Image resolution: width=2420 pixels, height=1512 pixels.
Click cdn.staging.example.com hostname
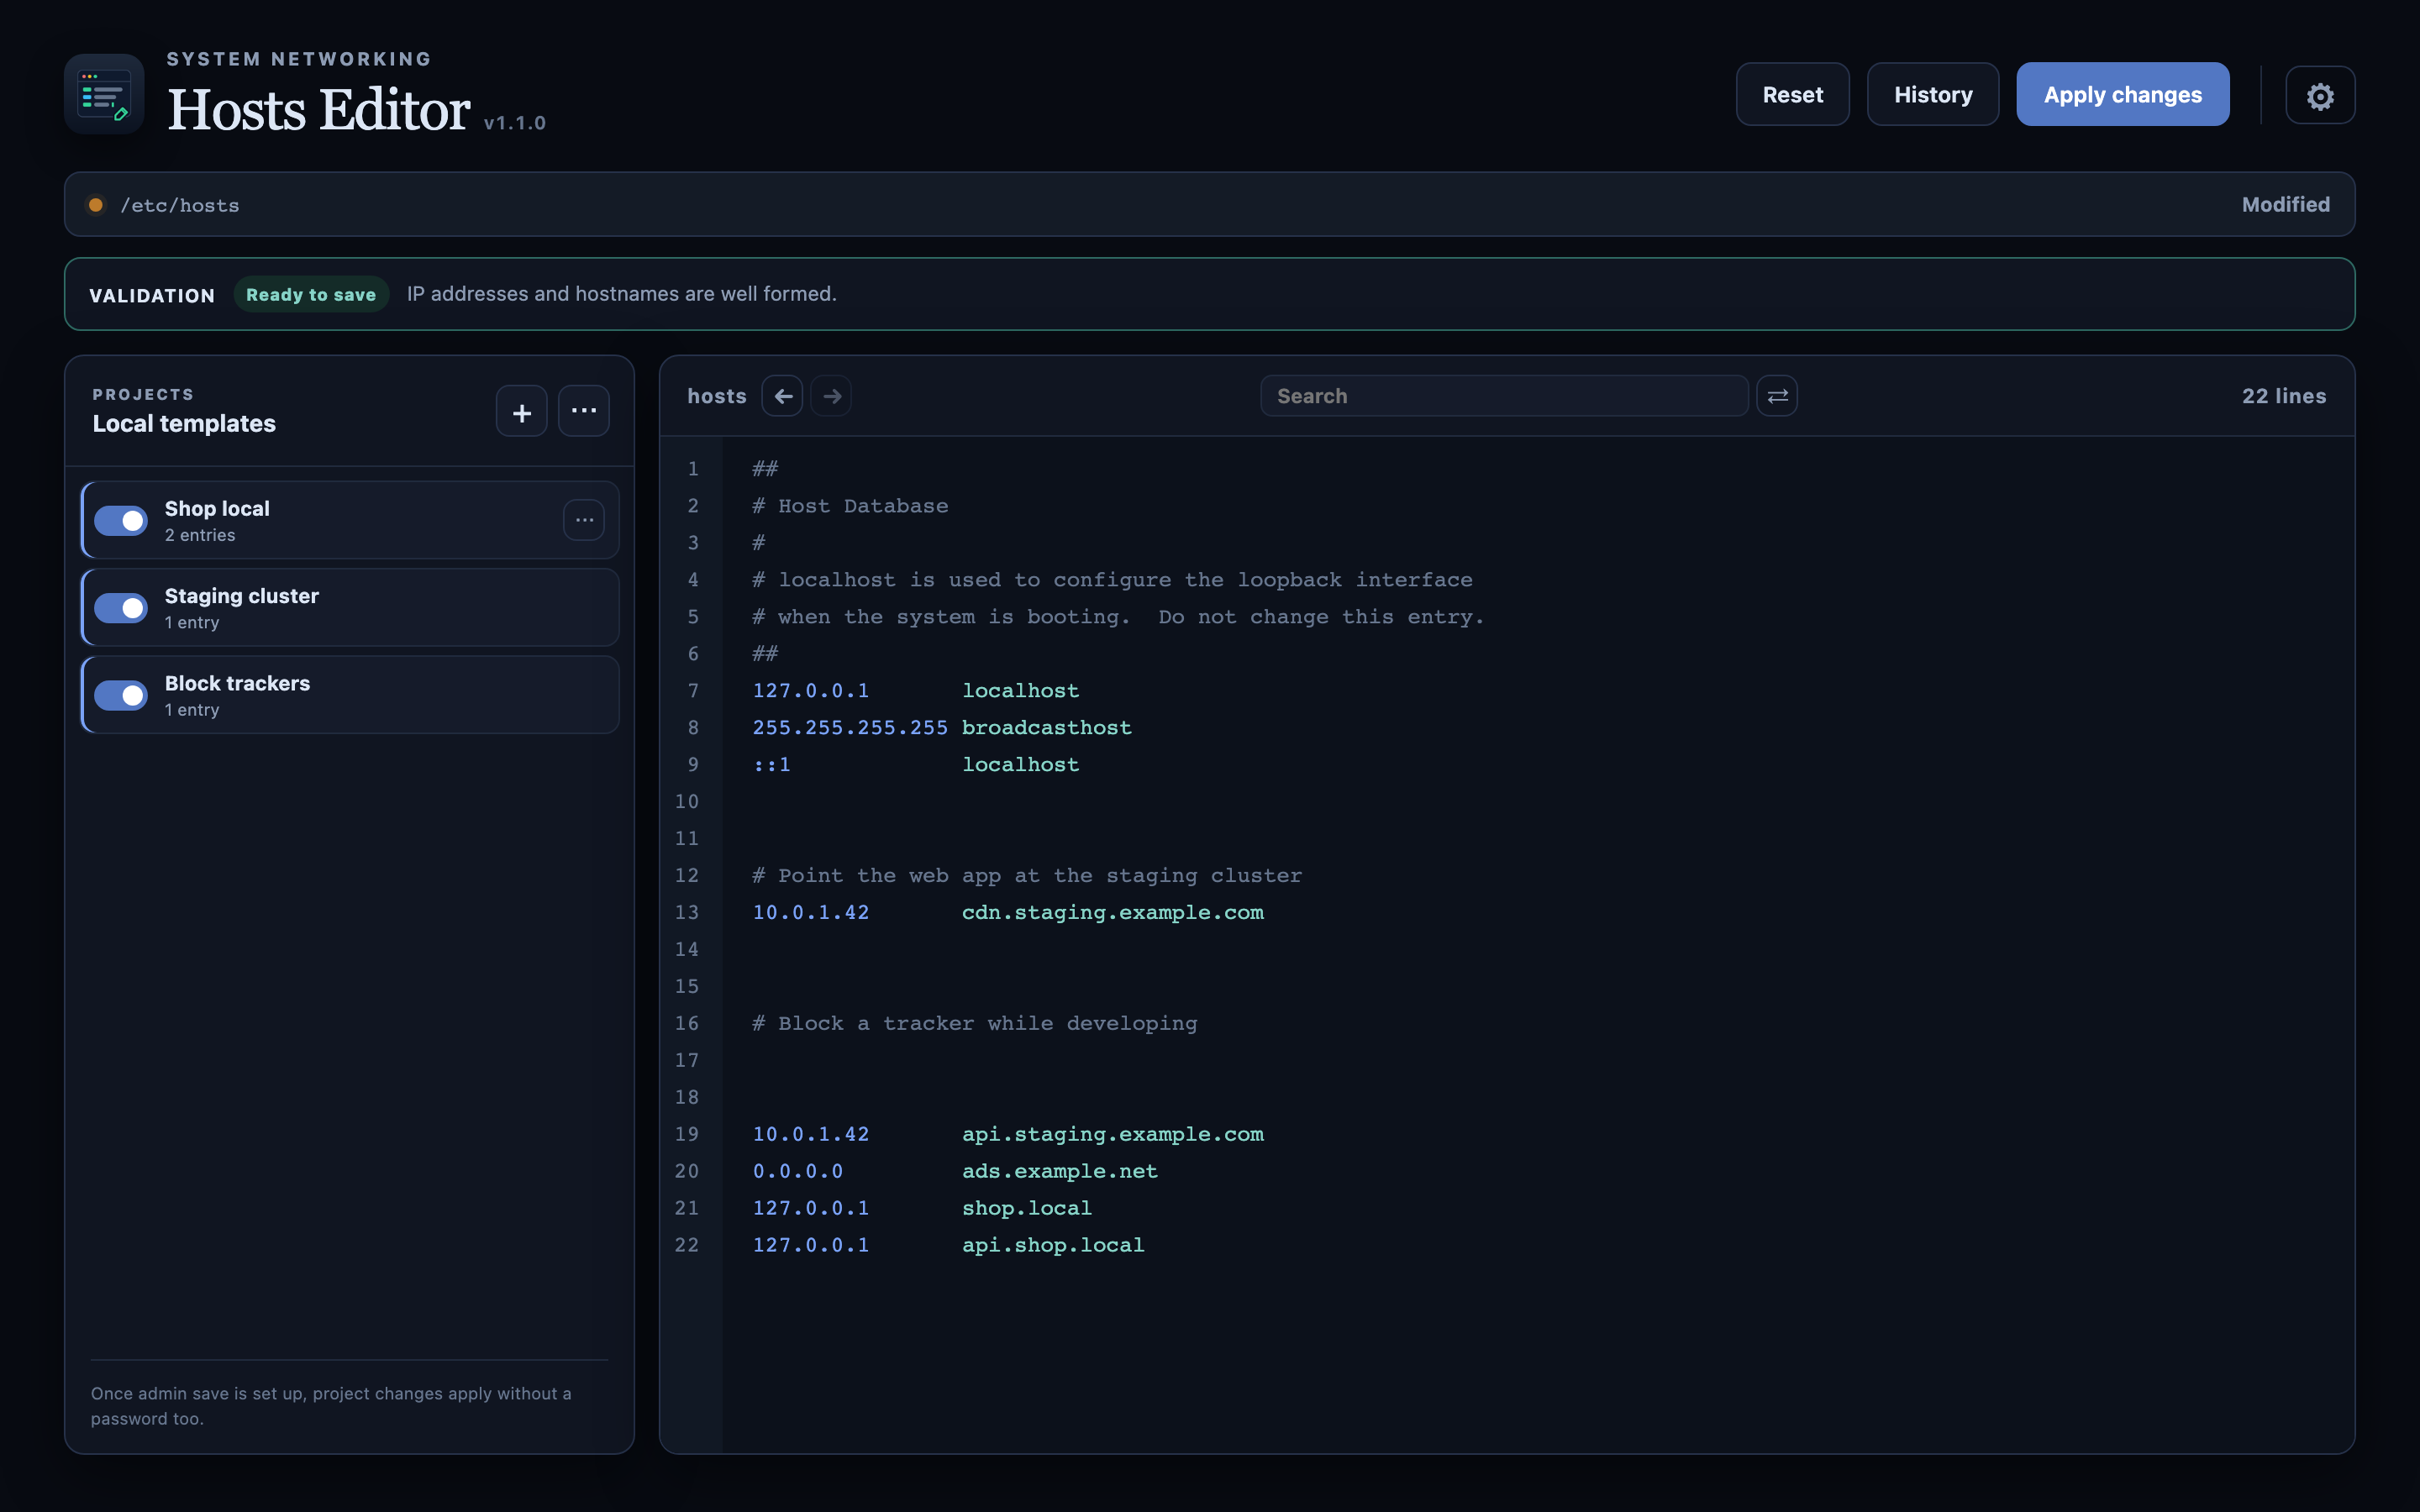tap(1113, 913)
